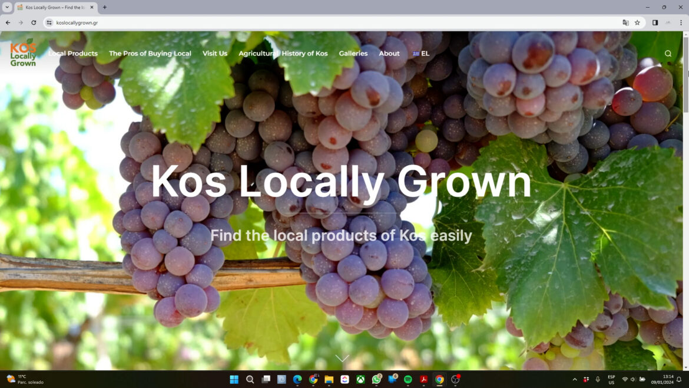Click the microphone icon in the system tray
The width and height of the screenshot is (689, 388).
tap(598, 379)
